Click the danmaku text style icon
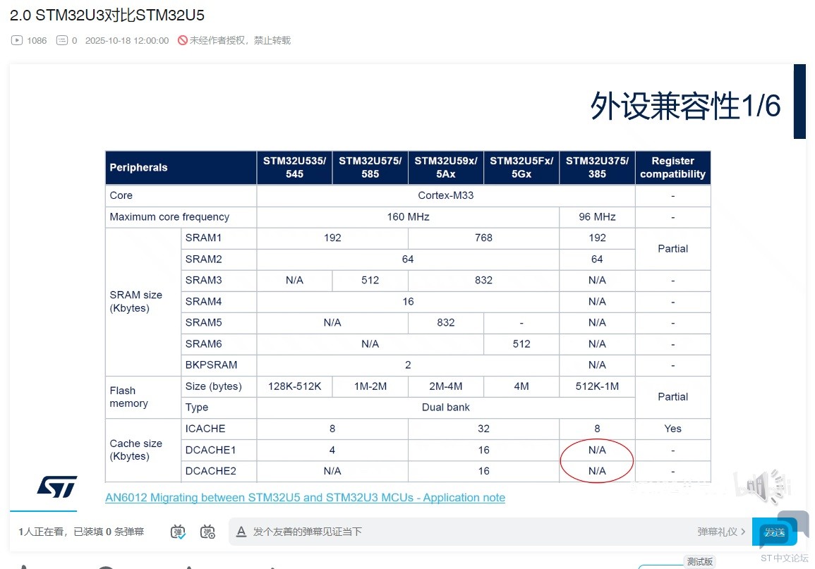This screenshot has width=815, height=569. (x=241, y=532)
